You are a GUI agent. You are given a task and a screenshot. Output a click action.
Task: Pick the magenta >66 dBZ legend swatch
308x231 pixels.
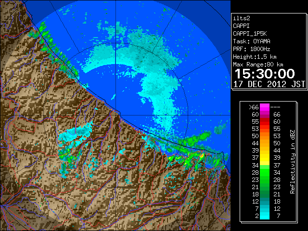[x=265, y=107]
